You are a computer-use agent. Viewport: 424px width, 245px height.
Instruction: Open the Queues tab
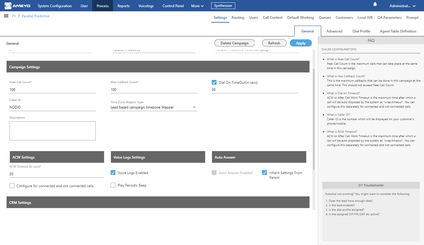[x=325, y=18]
